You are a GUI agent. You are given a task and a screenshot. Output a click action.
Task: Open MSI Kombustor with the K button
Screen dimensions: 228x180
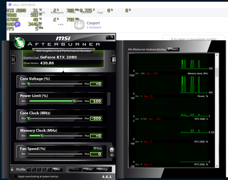click(x=14, y=60)
